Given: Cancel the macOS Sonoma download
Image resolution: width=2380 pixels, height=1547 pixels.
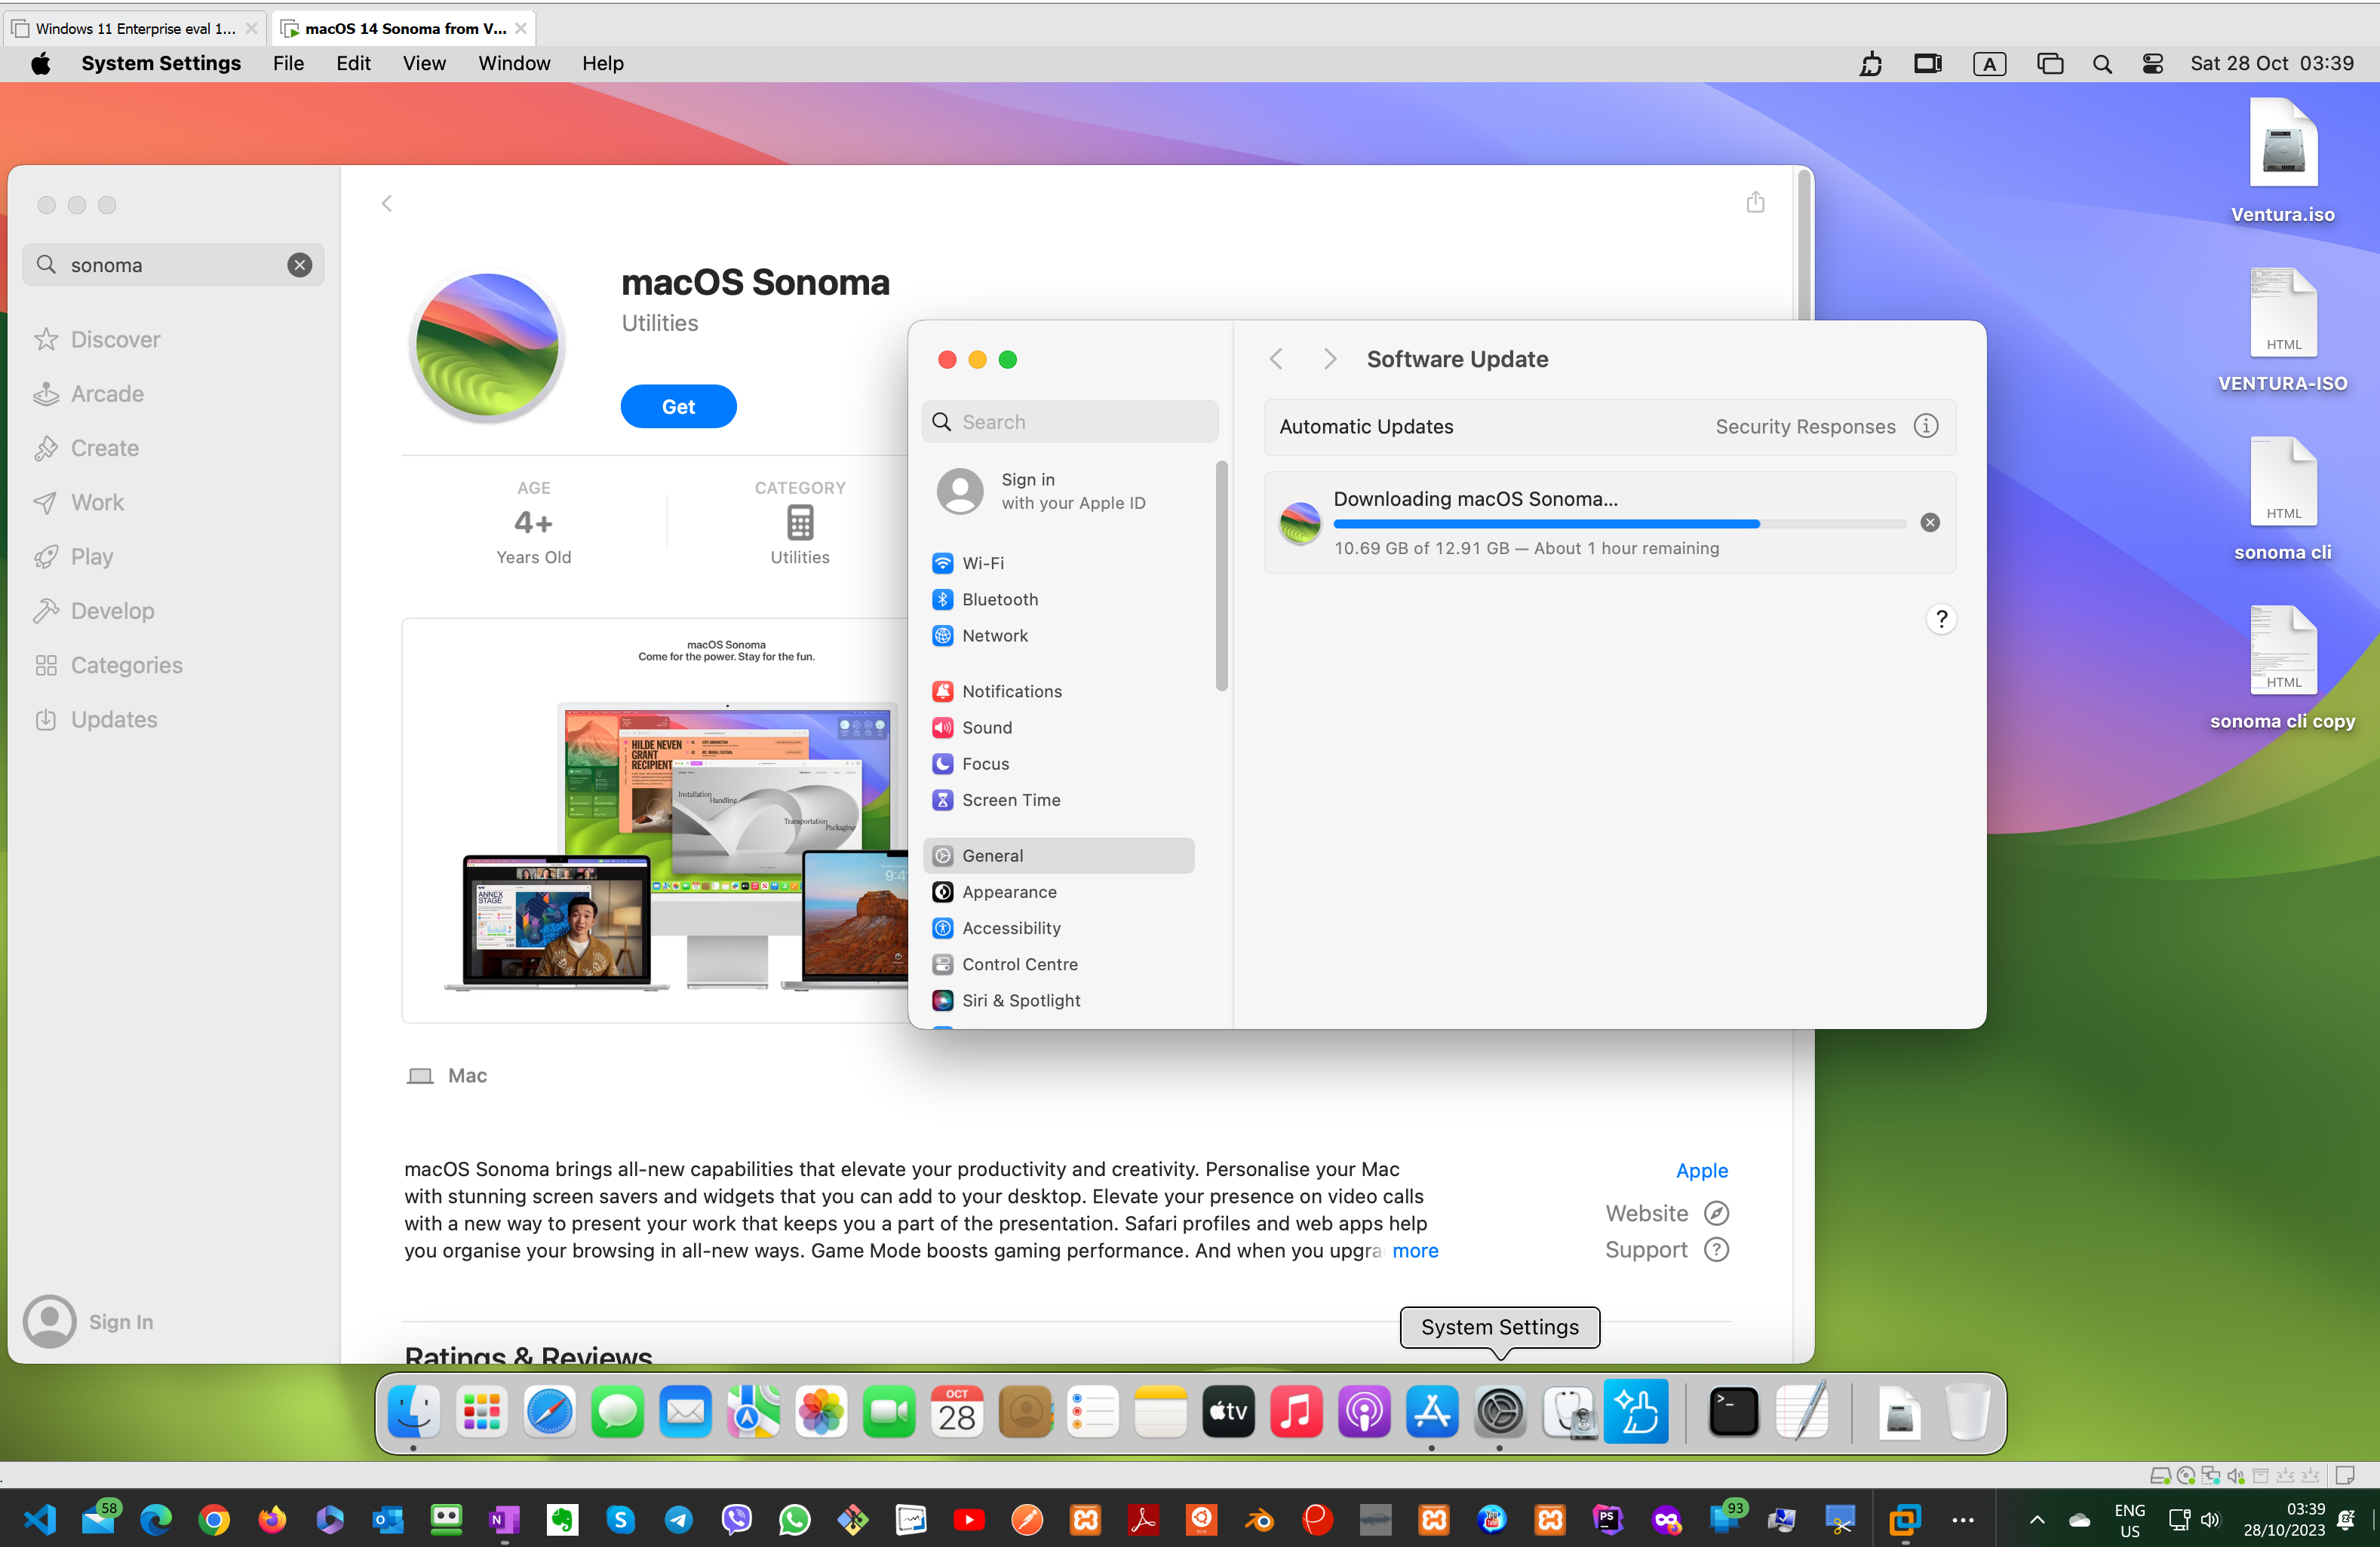Looking at the screenshot, I should pyautogui.click(x=1930, y=522).
